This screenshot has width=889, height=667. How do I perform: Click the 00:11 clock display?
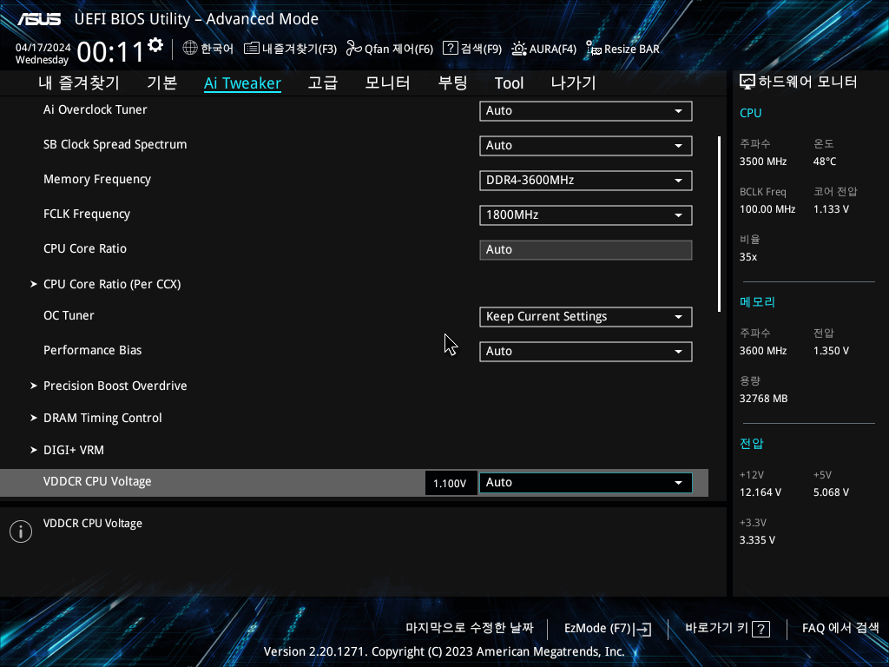pyautogui.click(x=110, y=52)
